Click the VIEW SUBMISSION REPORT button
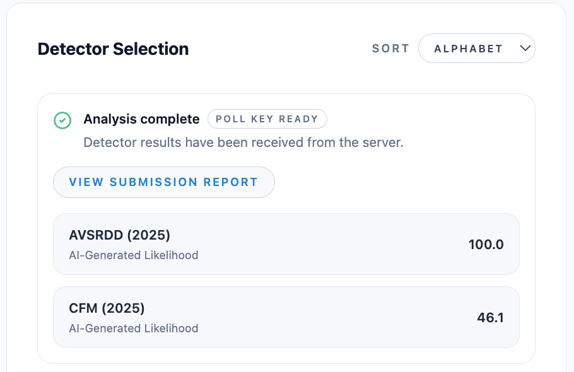The height and width of the screenshot is (372, 574). click(163, 182)
